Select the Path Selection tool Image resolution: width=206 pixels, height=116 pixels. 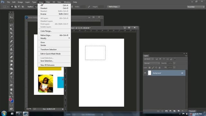pyautogui.click(x=11, y=81)
